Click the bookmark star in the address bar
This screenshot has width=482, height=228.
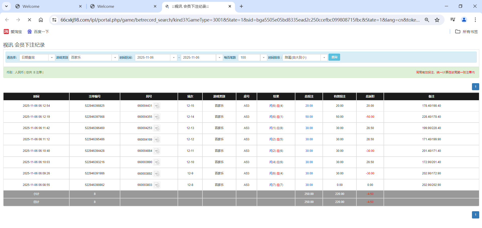pos(437,20)
